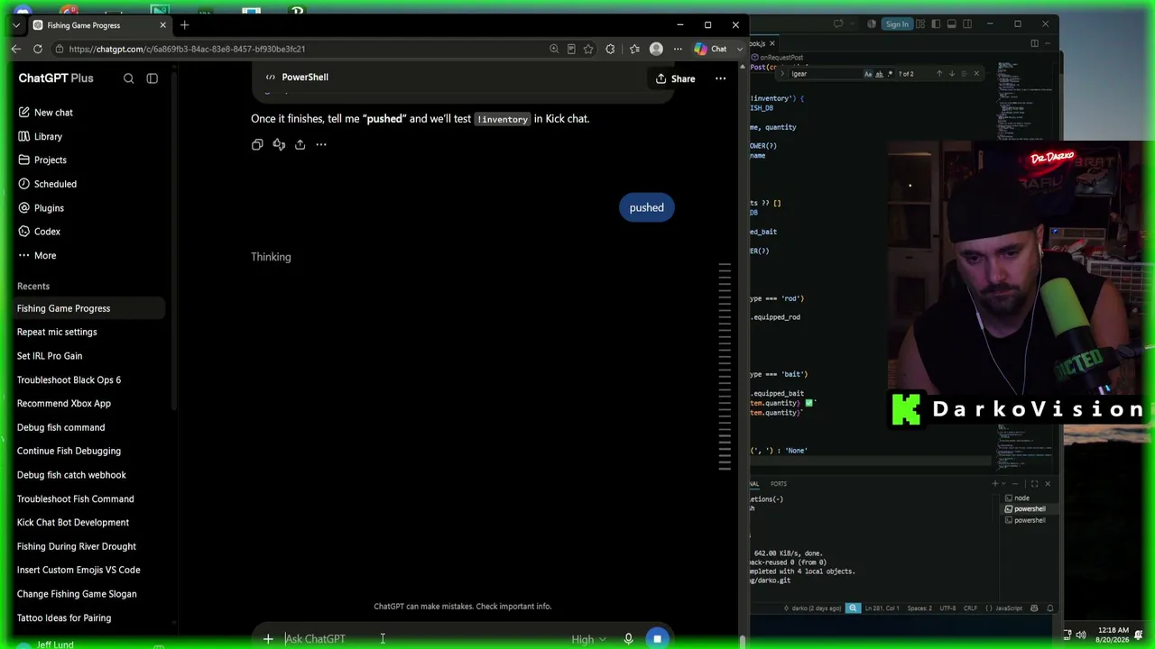Stop ChatGPT generating response
The image size is (1155, 649).
(657, 639)
